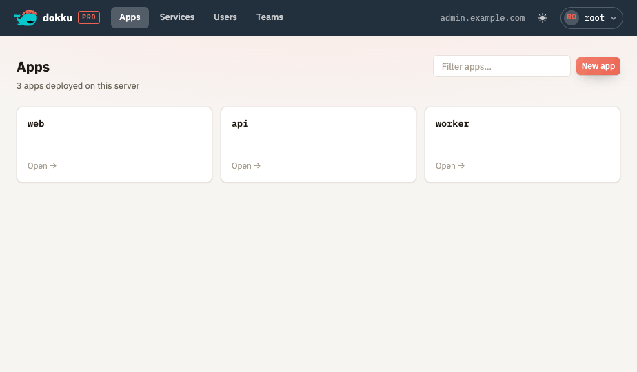The image size is (637, 372).
Task: Click the arrow next to Open on web card
Action: tap(53, 166)
